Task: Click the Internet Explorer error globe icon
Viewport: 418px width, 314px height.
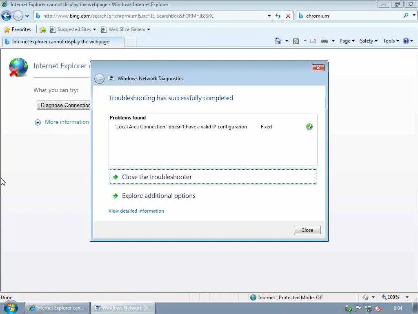Action: pyautogui.click(x=18, y=67)
